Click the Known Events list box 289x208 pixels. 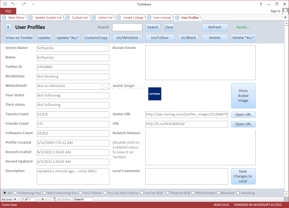[x=200, y=63]
